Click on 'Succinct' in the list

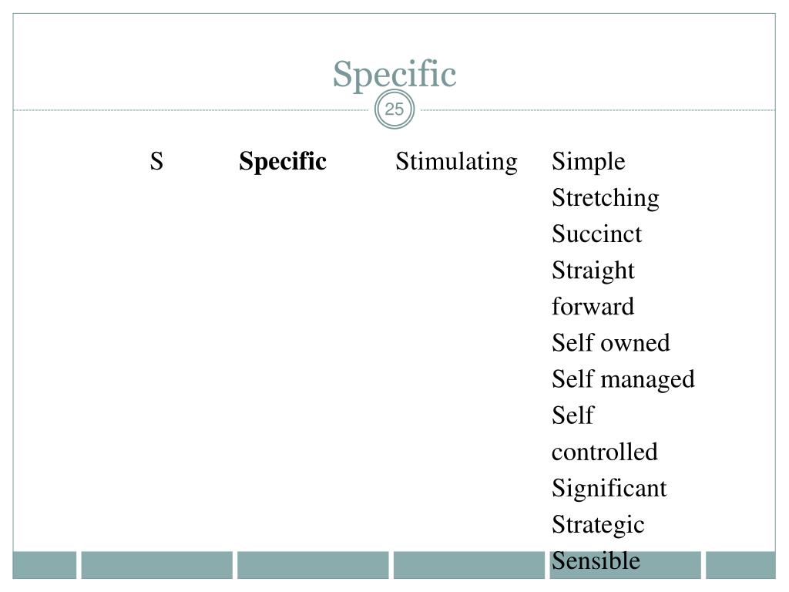pyautogui.click(x=597, y=234)
